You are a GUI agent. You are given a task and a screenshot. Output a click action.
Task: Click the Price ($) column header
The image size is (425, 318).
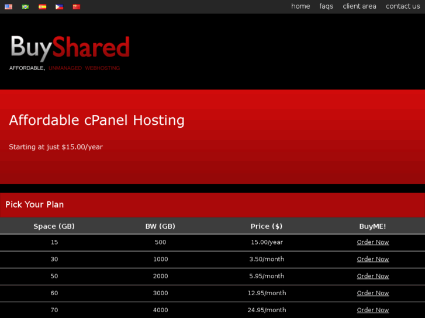point(267,226)
